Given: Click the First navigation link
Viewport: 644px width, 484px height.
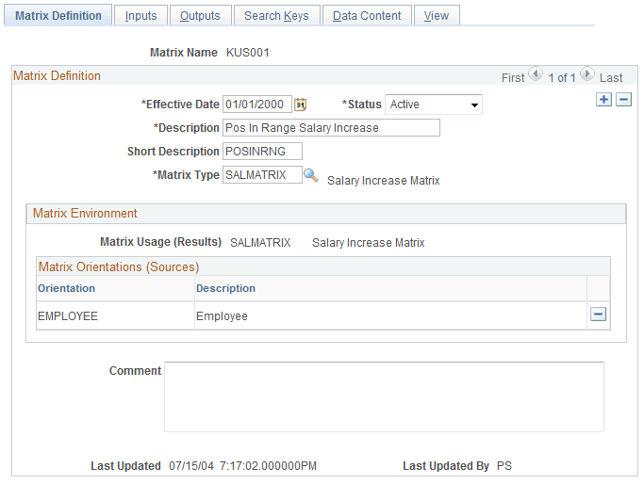Looking at the screenshot, I should coord(513,77).
